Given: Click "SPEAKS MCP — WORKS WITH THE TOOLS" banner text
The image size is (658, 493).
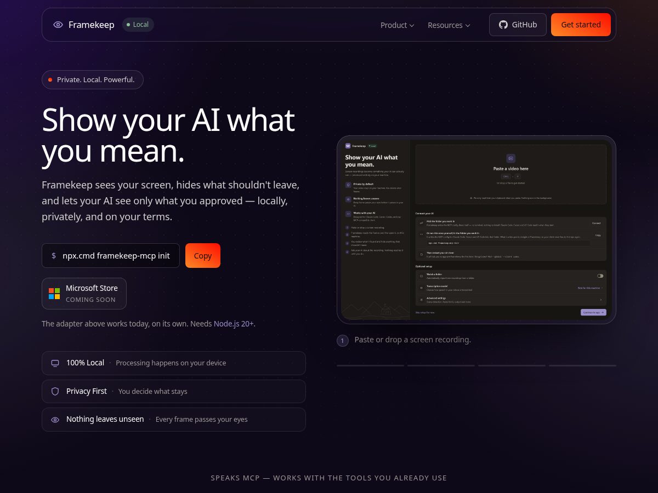Looking at the screenshot, I should click(328, 478).
